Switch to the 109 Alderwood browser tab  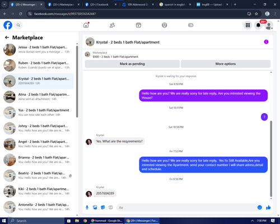pos(138,4)
